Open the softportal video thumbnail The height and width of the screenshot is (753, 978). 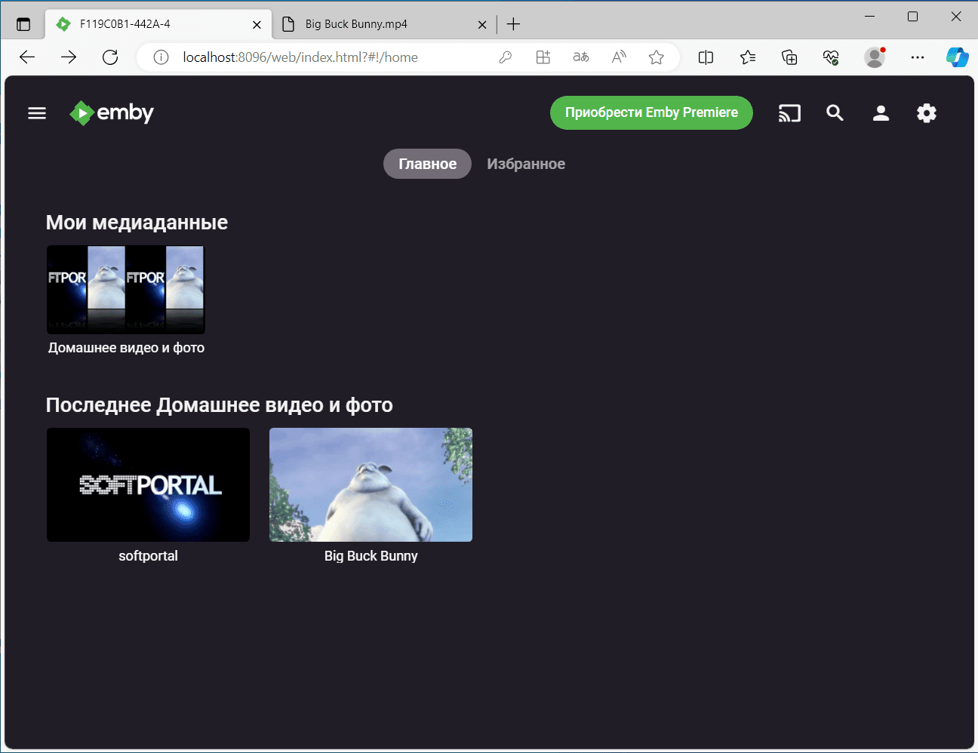tap(148, 484)
